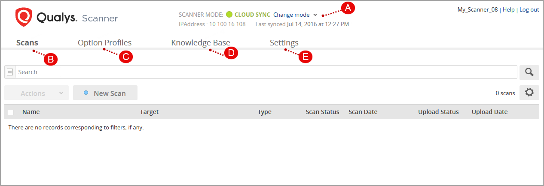This screenshot has height=186, width=544.
Task: Expand the Change mode dropdown arrow
Action: click(x=315, y=15)
